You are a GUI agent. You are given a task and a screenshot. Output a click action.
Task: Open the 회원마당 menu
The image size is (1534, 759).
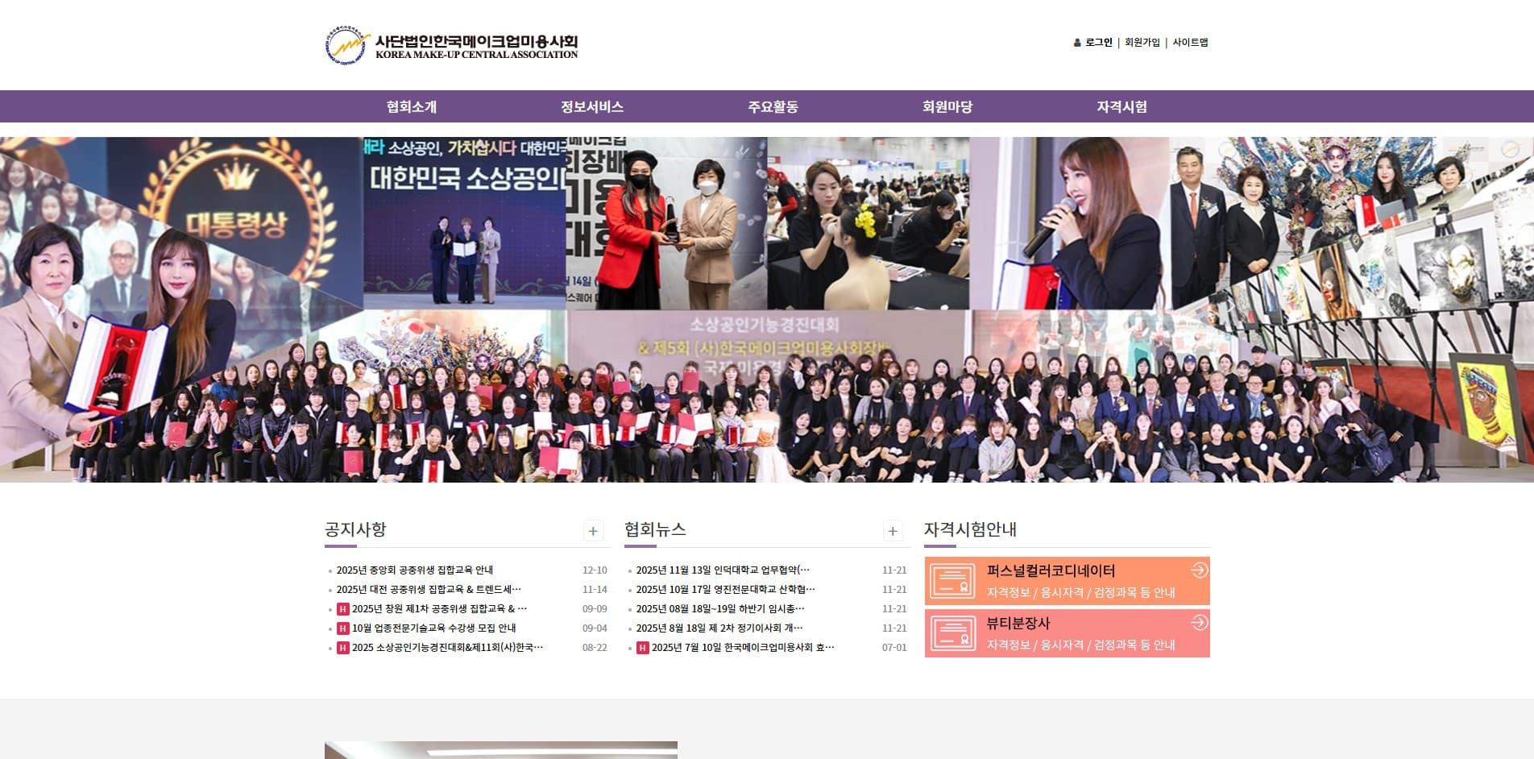coord(947,106)
